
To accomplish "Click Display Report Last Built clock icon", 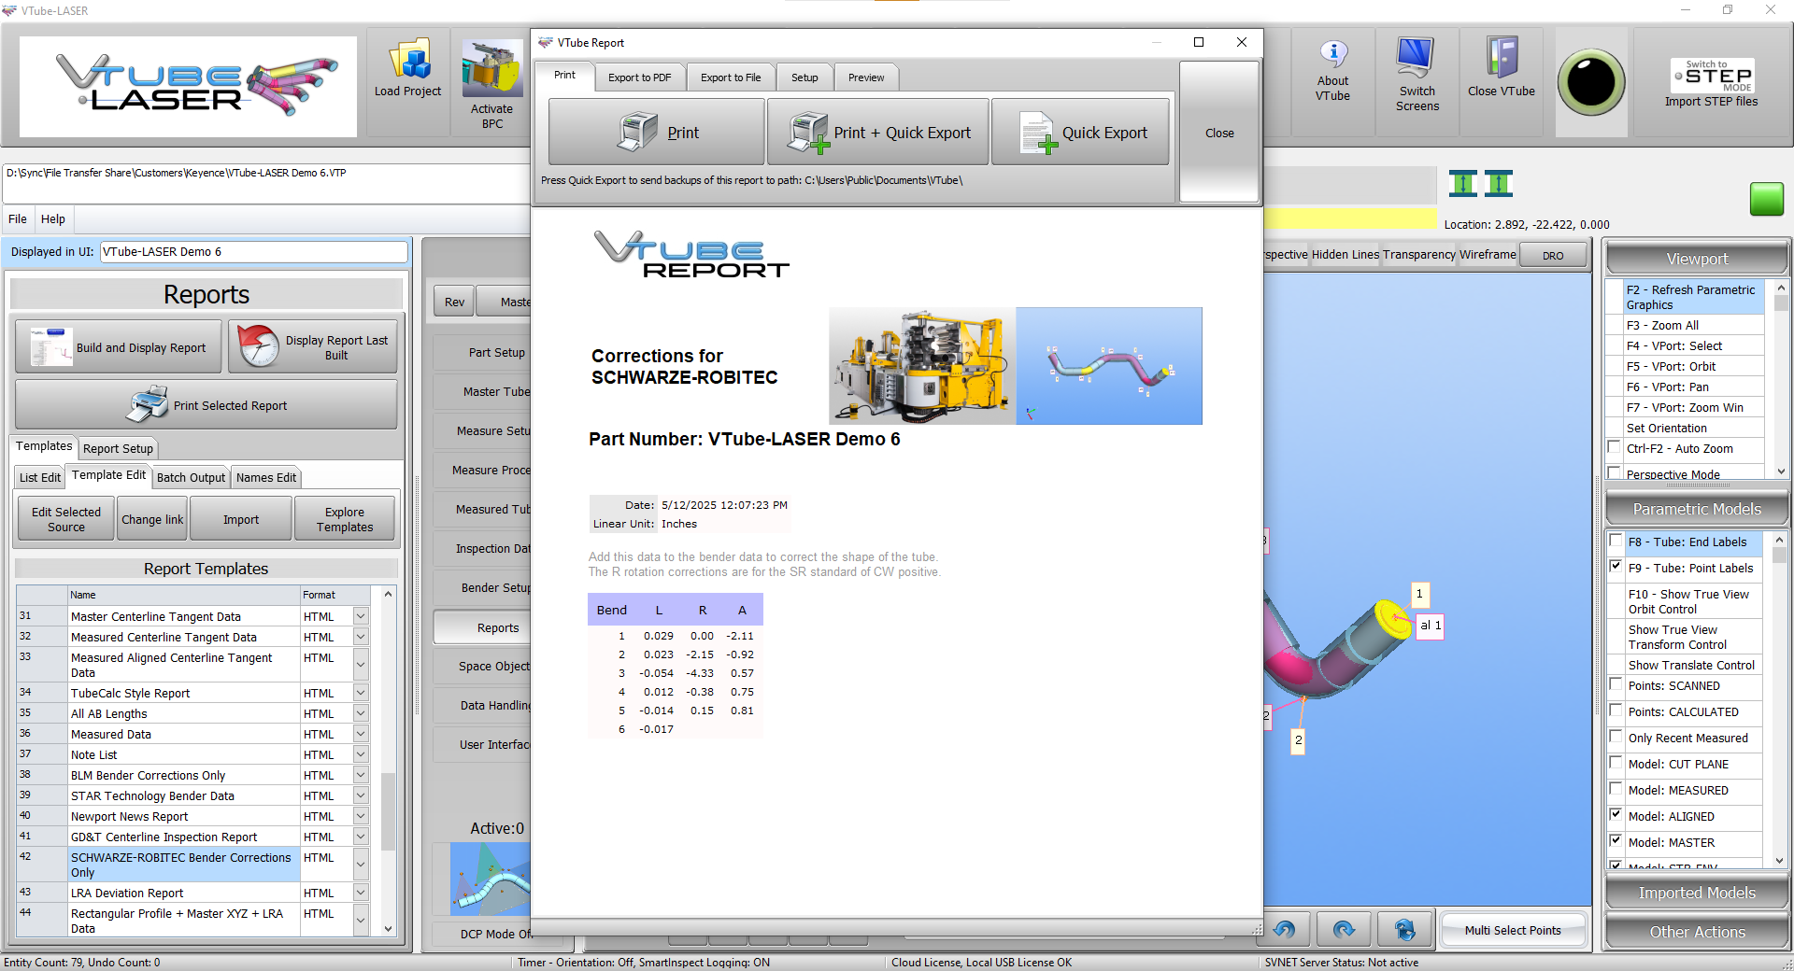I will click(x=258, y=346).
